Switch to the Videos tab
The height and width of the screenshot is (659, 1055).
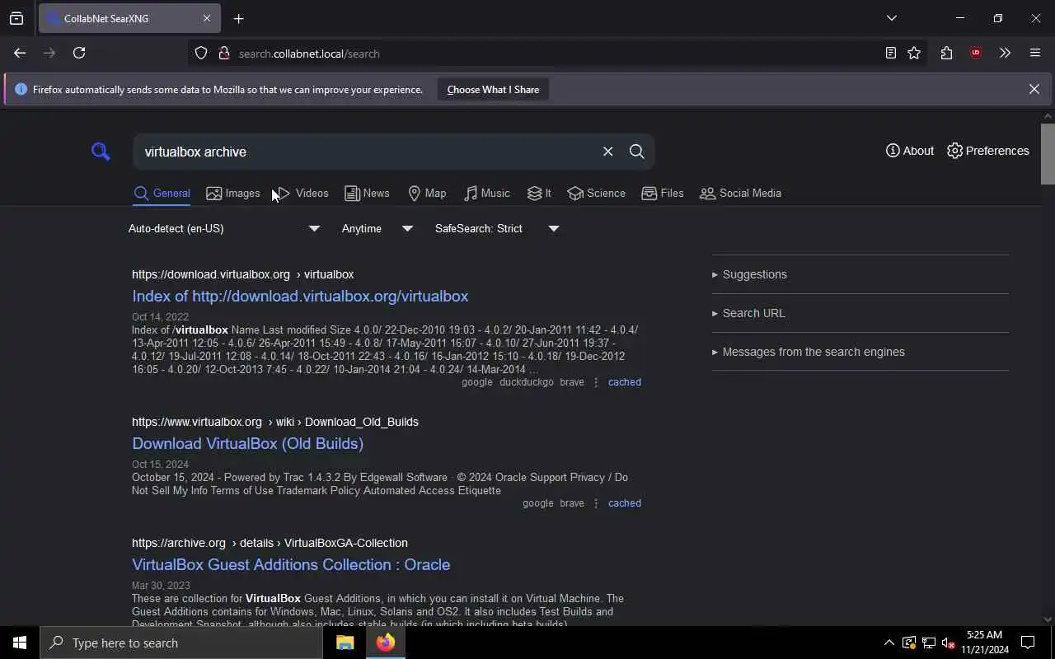tap(302, 194)
